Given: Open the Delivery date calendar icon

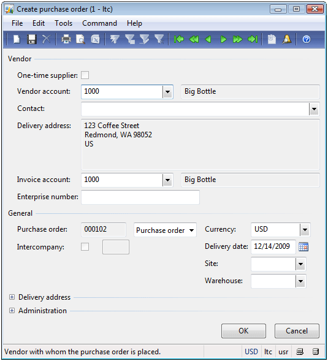Looking at the screenshot, I should [303, 247].
